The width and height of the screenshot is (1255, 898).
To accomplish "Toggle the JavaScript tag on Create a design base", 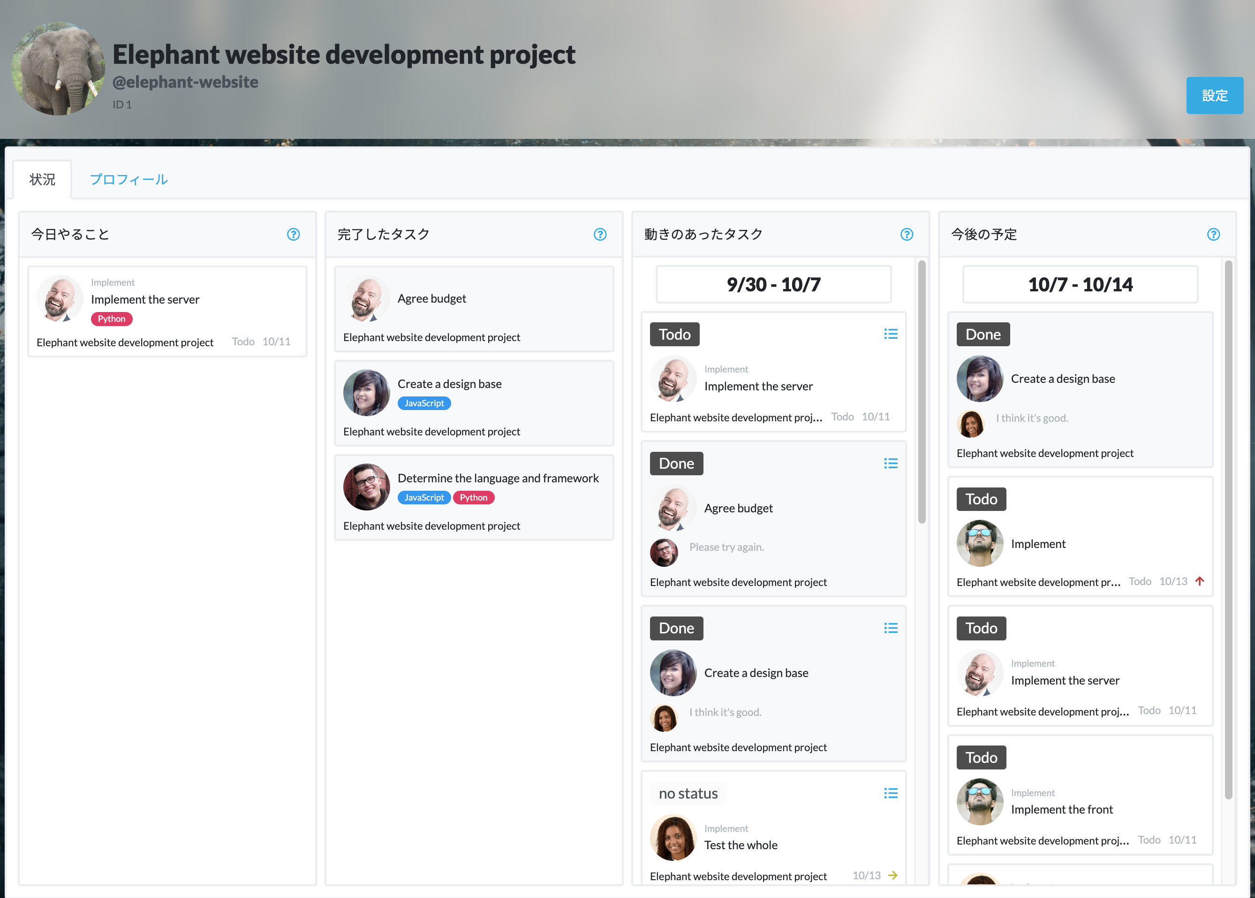I will coord(423,403).
